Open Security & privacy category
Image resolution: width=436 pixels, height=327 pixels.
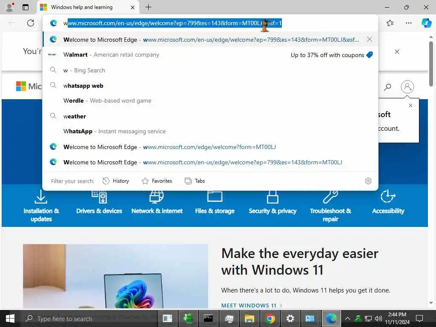272,202
